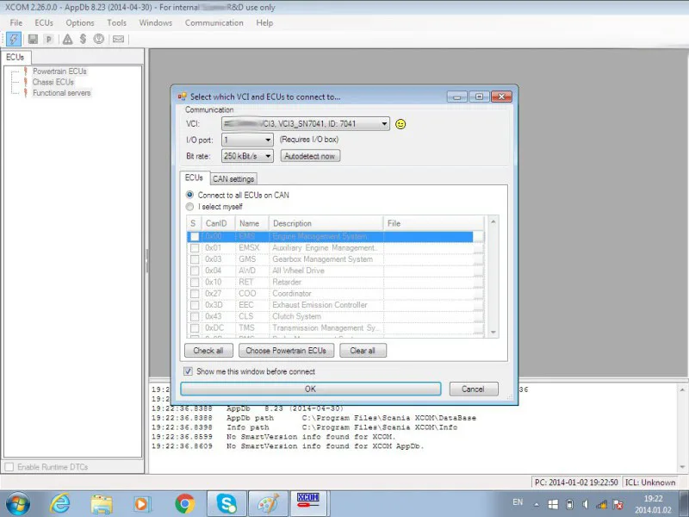Select the ECUs tab in left panel
The width and height of the screenshot is (689, 517).
(16, 57)
